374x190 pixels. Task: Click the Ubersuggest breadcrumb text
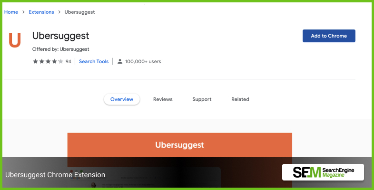tap(79, 12)
